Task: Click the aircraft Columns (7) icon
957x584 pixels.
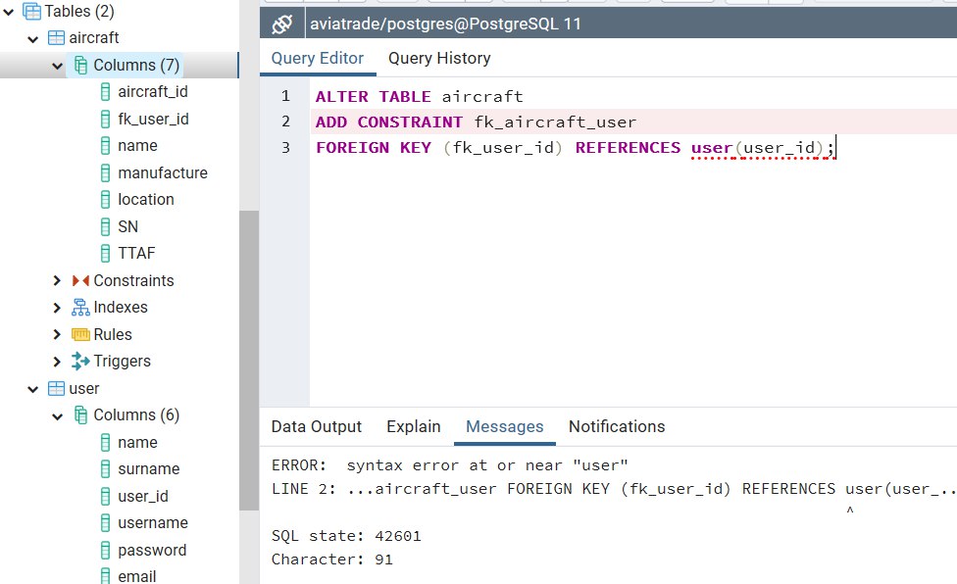Action: point(80,65)
